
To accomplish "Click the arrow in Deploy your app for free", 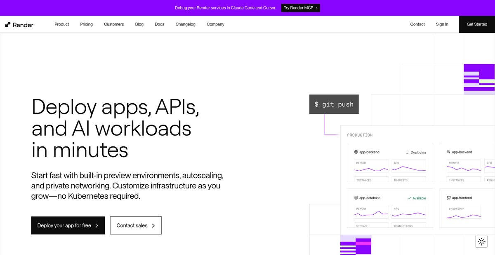I will [97, 225].
